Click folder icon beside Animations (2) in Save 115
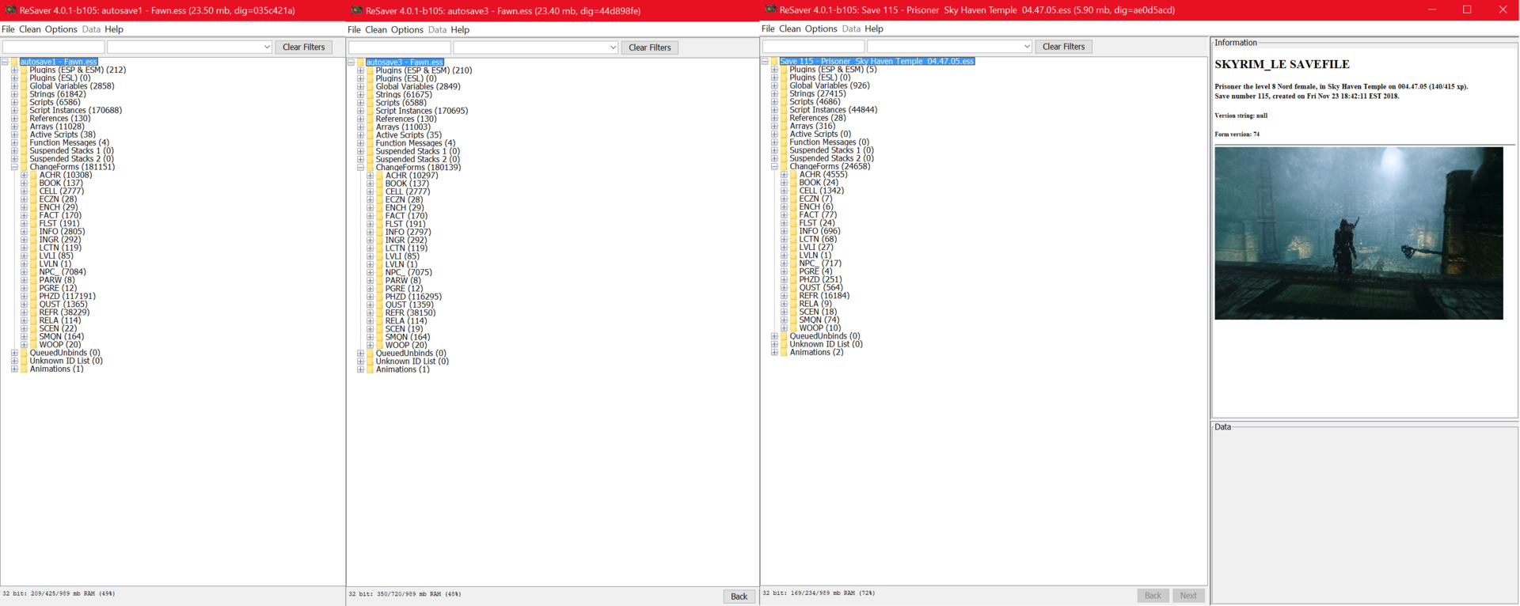Screen dimensions: 1520x606 click(x=784, y=352)
